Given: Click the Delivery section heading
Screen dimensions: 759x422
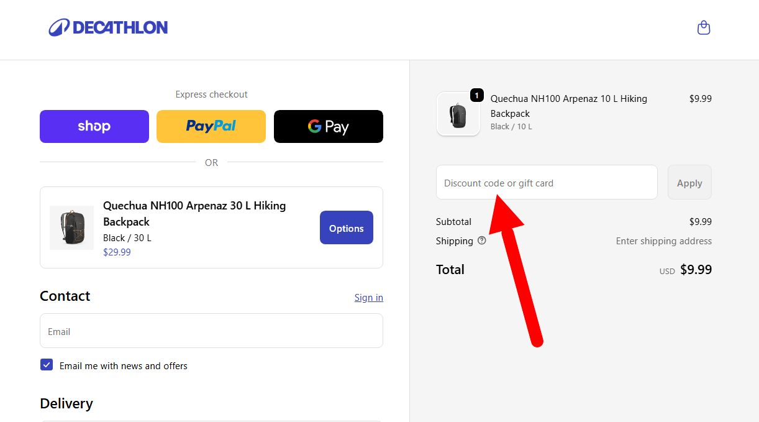Looking at the screenshot, I should point(66,403).
